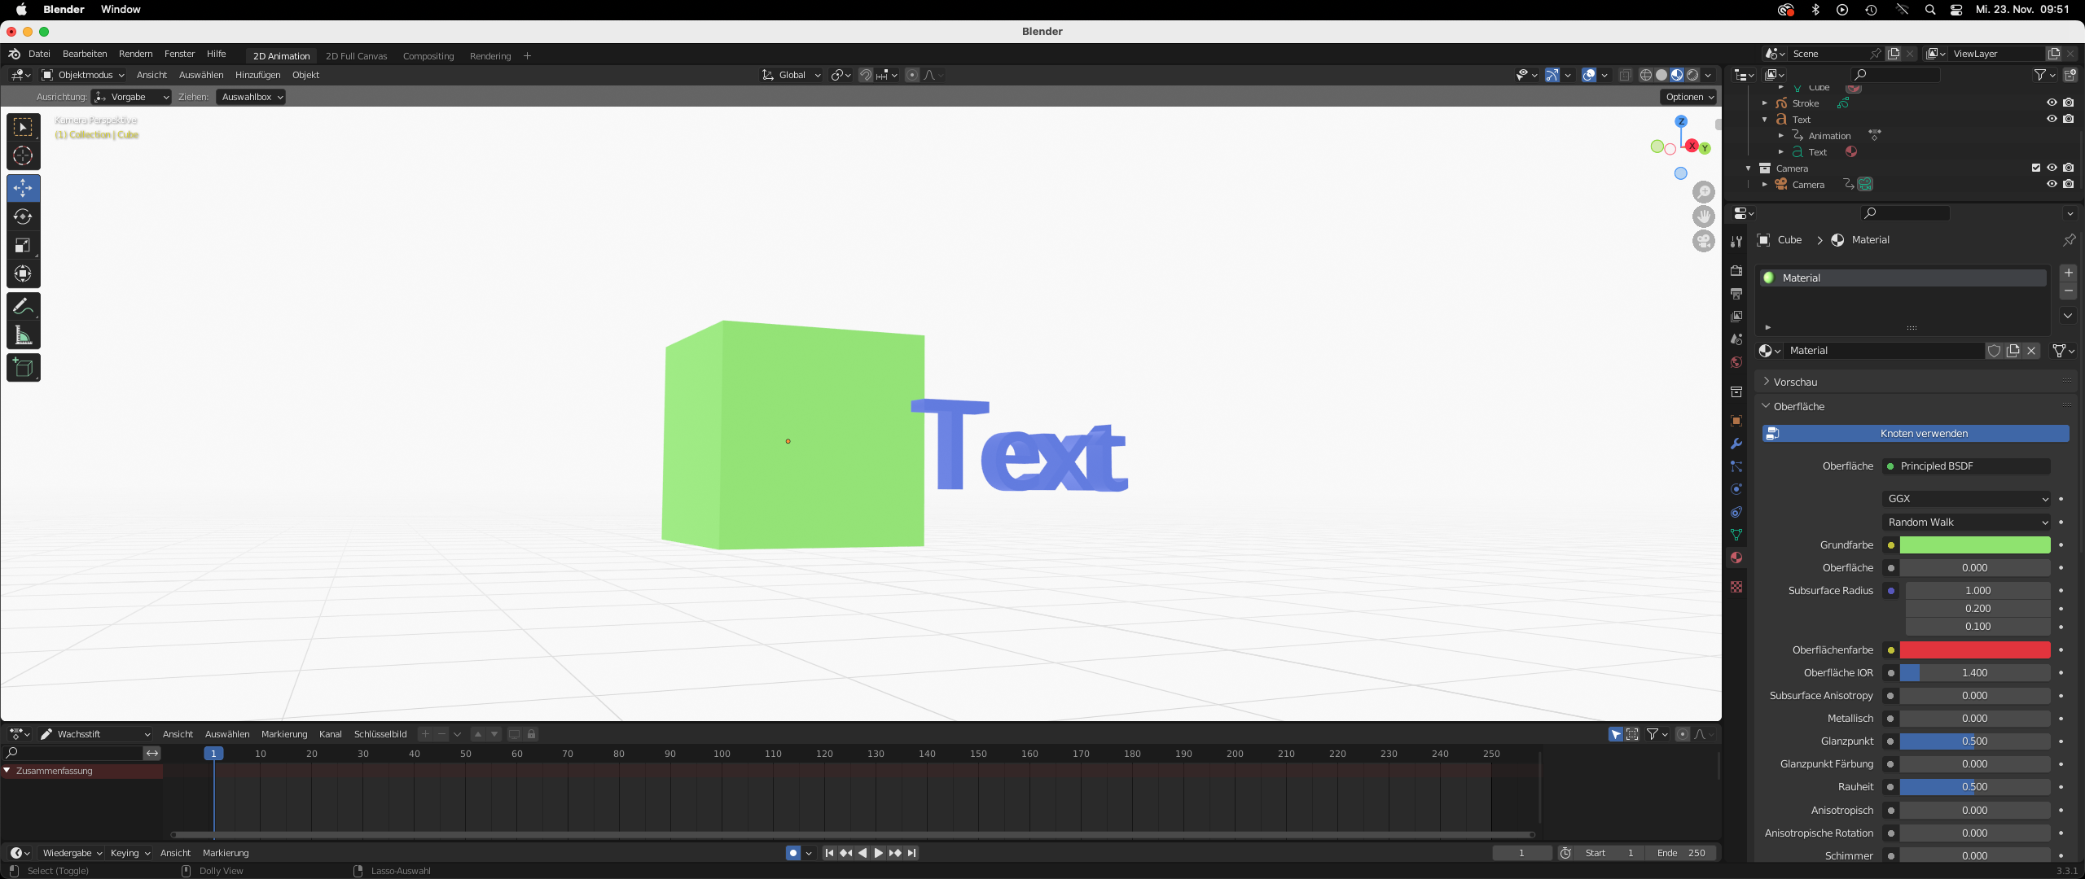This screenshot has height=879, width=2085.
Task: Switch to the Compositing workspace tab
Action: coord(428,56)
